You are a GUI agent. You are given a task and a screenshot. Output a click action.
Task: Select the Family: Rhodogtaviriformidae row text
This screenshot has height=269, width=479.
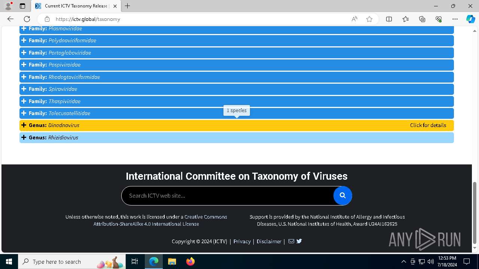point(64,77)
